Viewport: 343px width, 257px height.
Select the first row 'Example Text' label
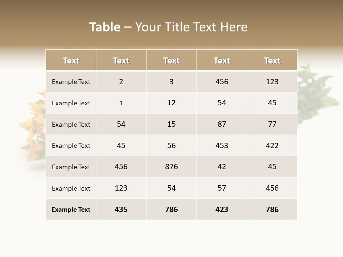(71, 81)
